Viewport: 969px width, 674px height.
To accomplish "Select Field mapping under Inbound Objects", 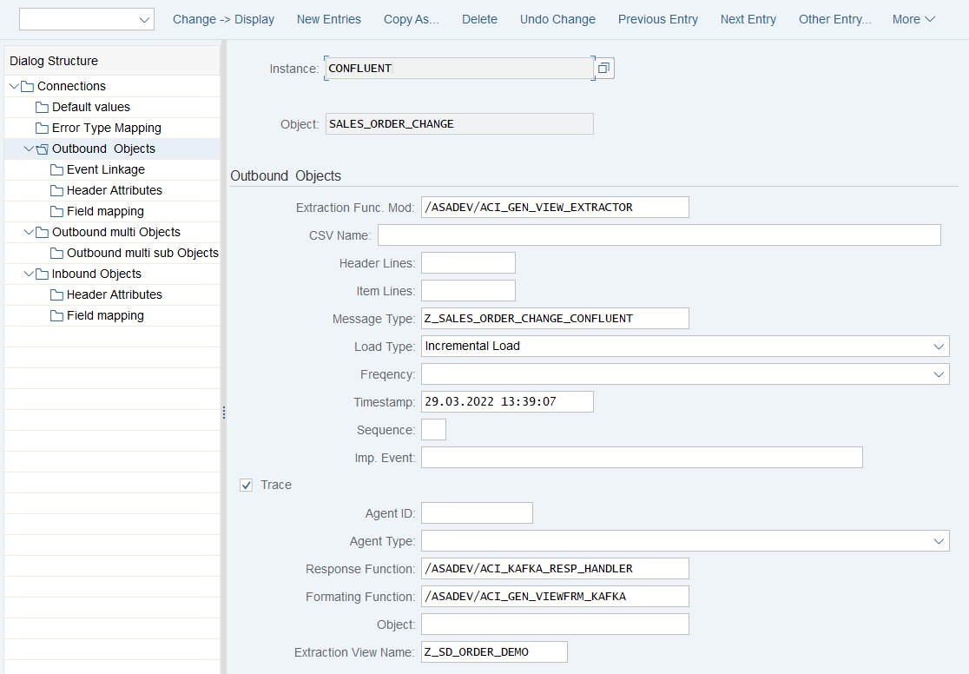I will click(105, 315).
